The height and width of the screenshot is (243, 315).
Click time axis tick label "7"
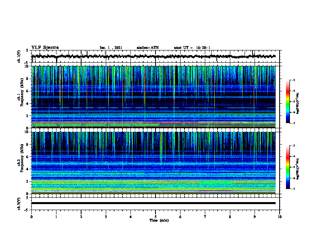click(x=205, y=217)
